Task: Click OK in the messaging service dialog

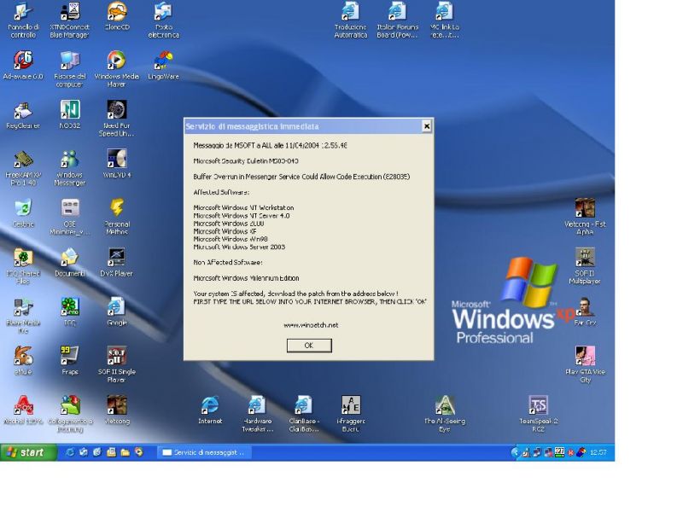Action: click(x=309, y=346)
